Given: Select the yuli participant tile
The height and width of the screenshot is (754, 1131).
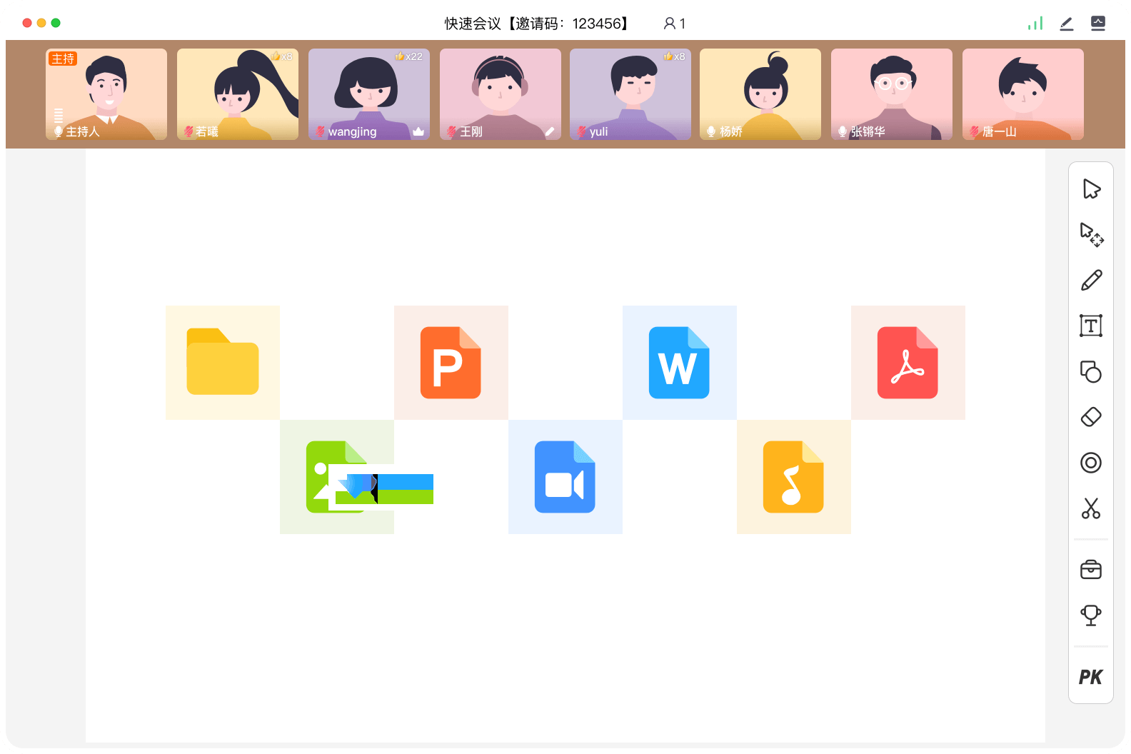Looking at the screenshot, I should tap(630, 94).
